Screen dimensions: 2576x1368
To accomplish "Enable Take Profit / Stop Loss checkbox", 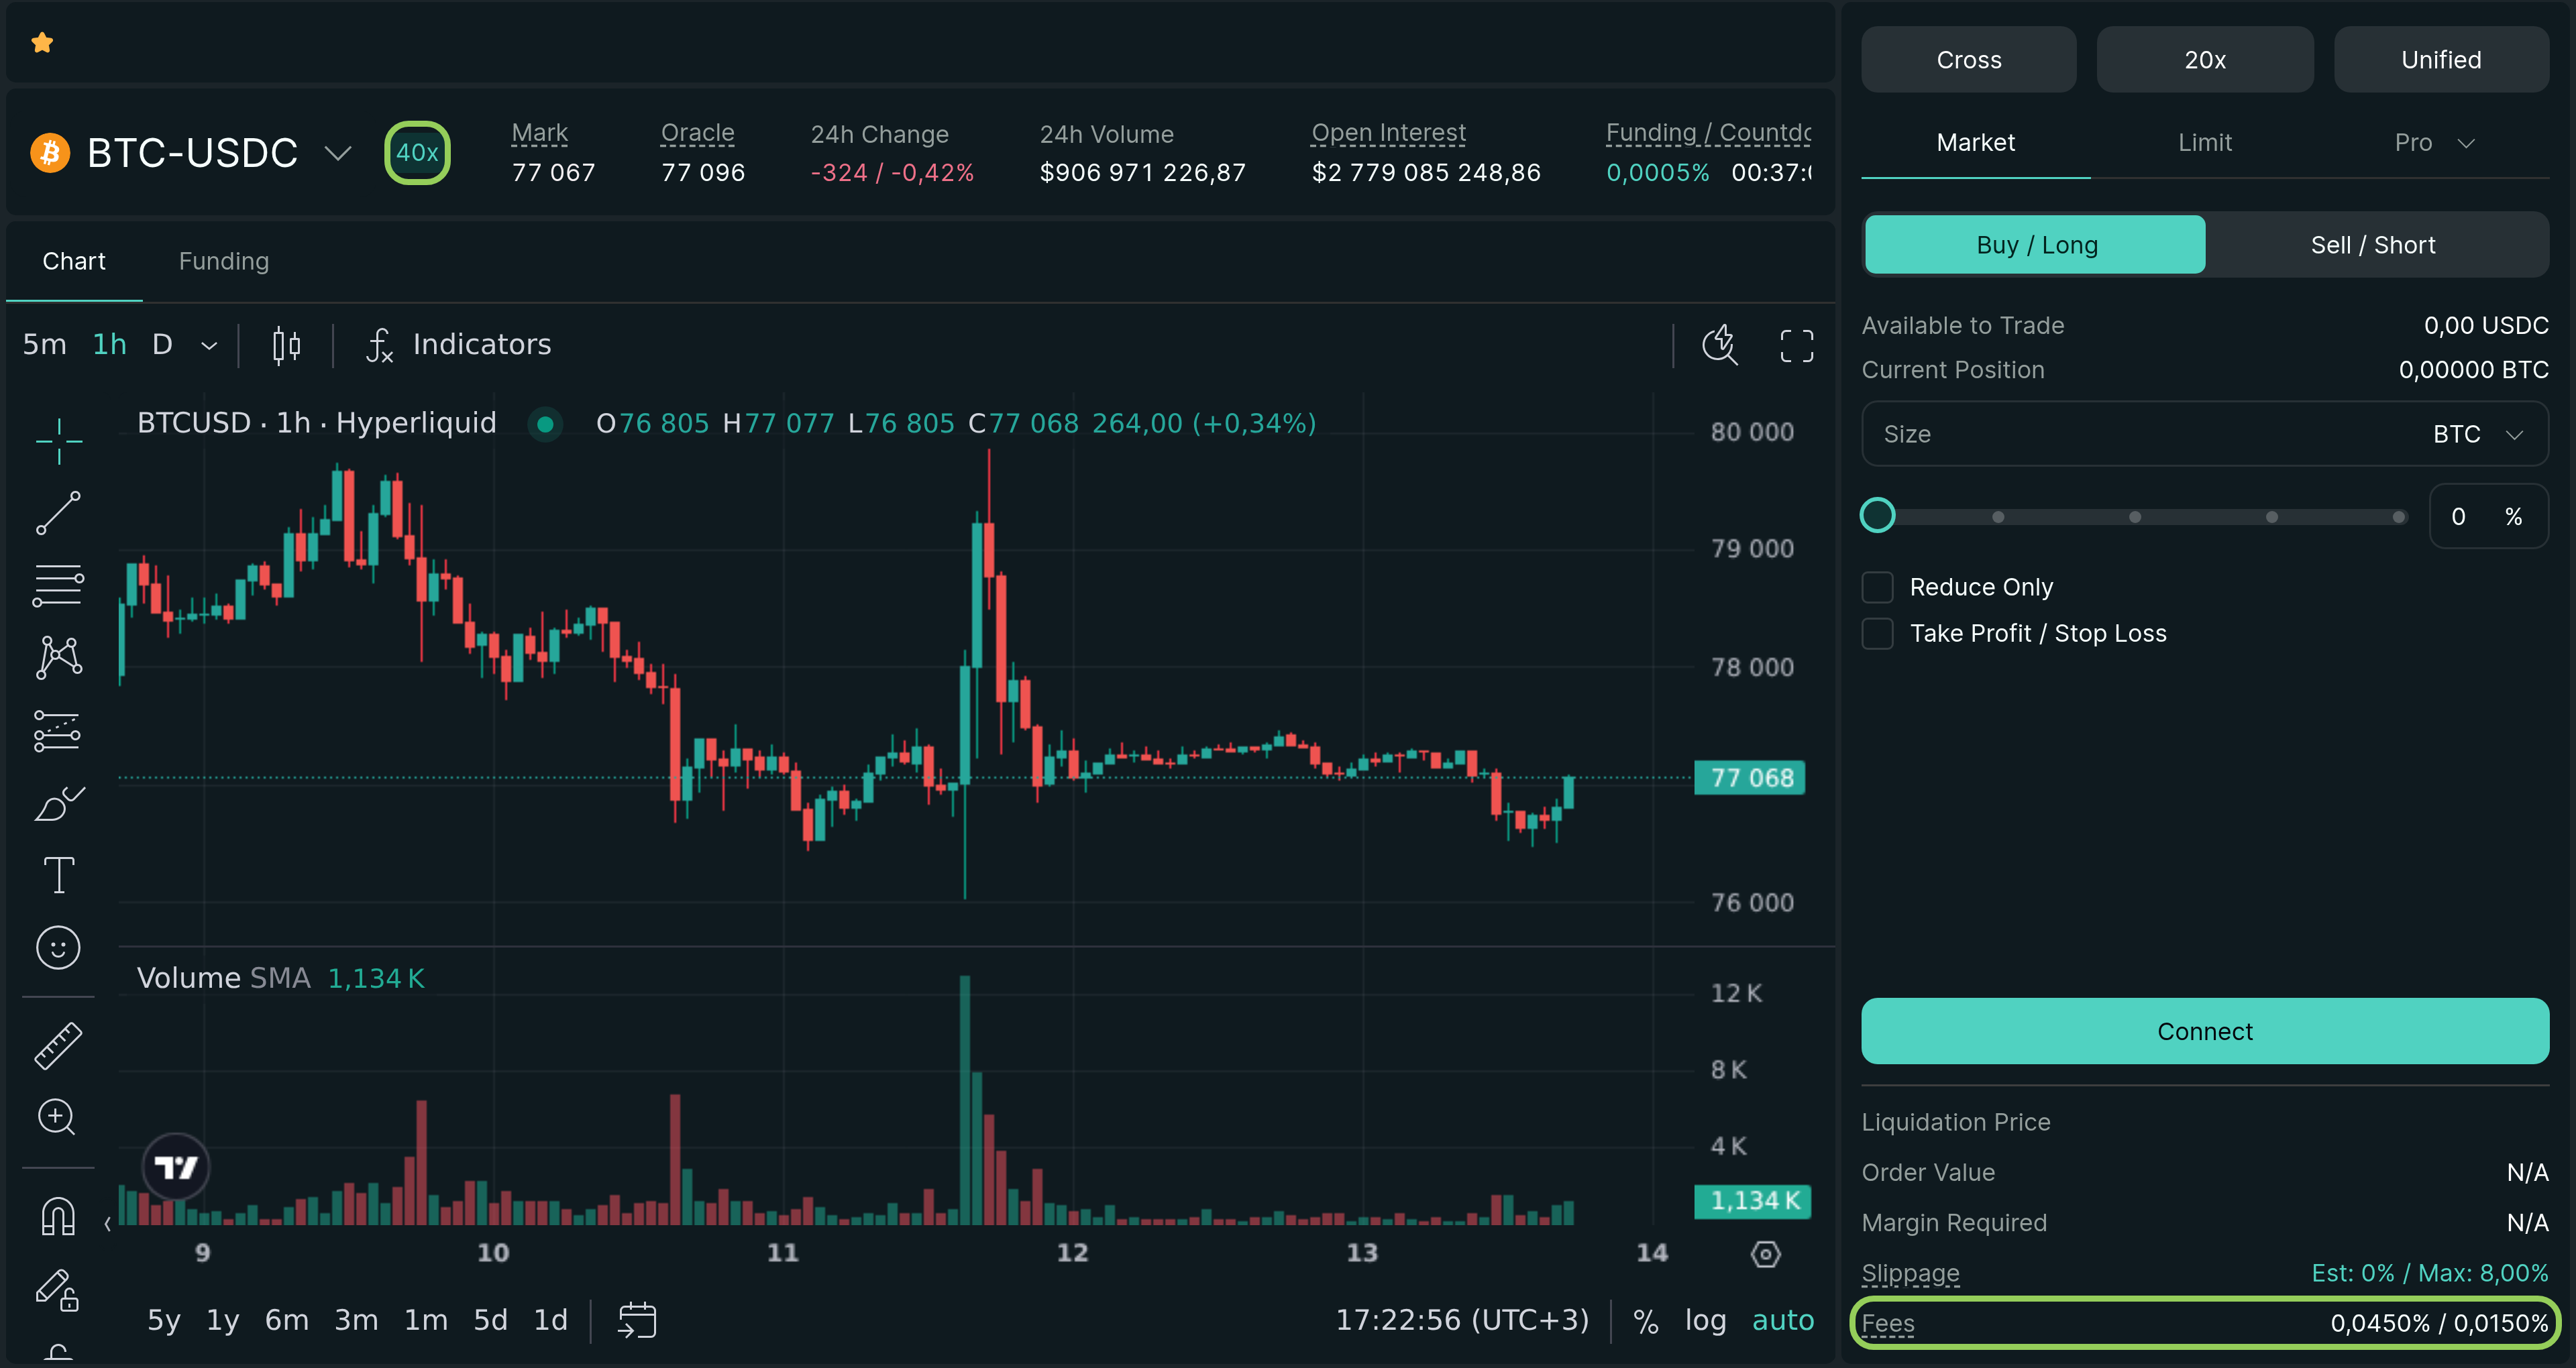I will [x=1877, y=633].
